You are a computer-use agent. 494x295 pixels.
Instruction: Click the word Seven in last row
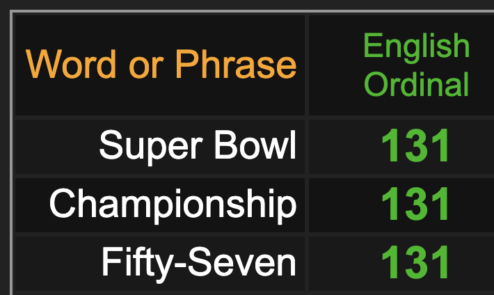[243, 262]
